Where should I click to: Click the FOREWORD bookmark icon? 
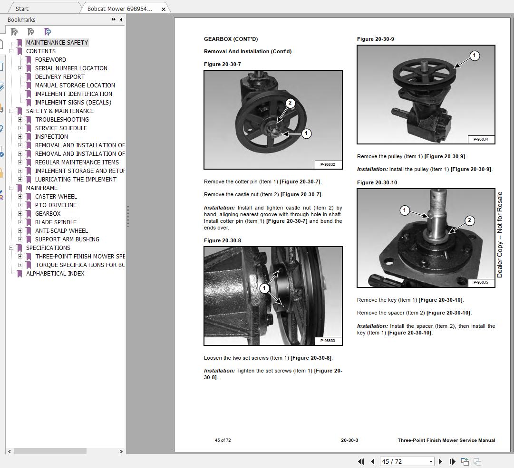[x=29, y=59]
